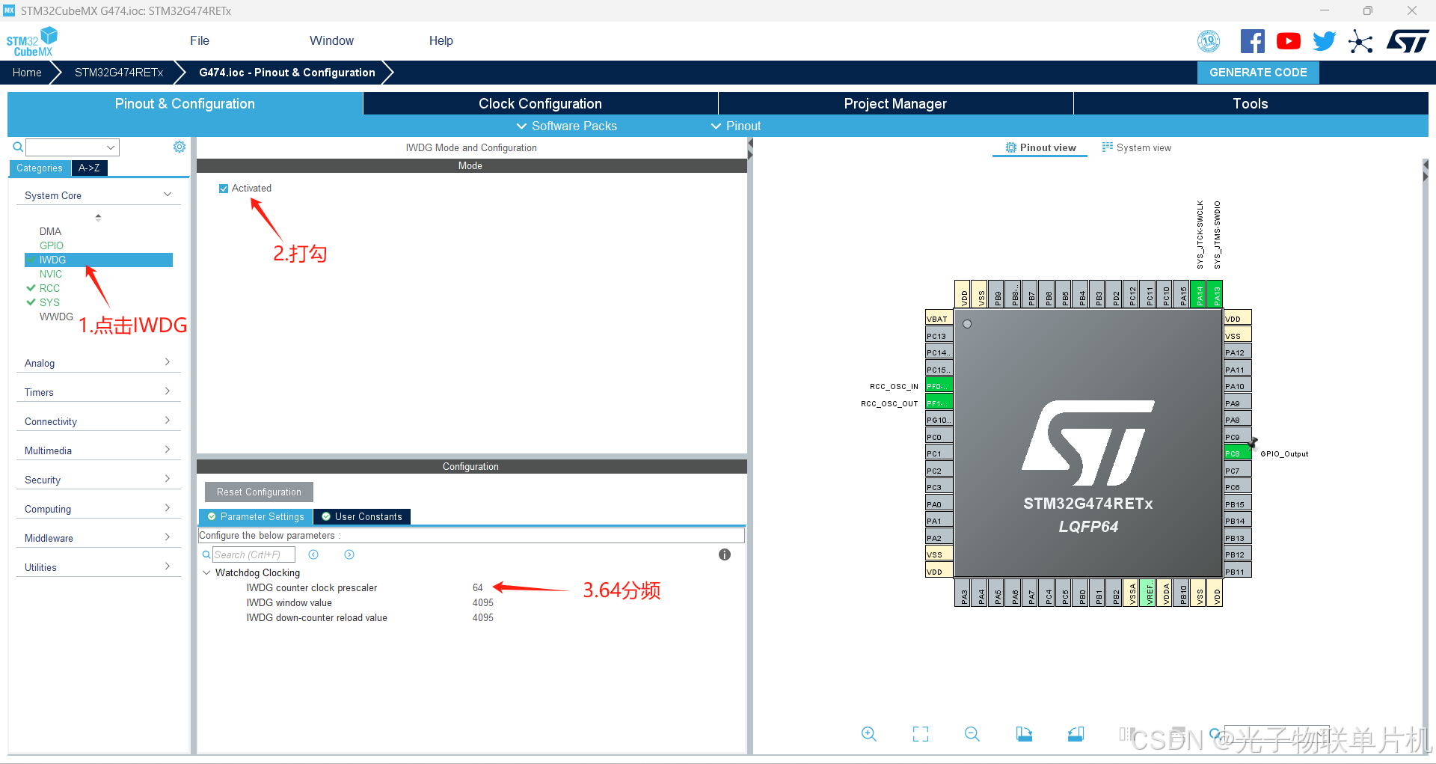Open the Twitter bird icon link
Screen dimensions: 1436x764
[x=1324, y=41]
